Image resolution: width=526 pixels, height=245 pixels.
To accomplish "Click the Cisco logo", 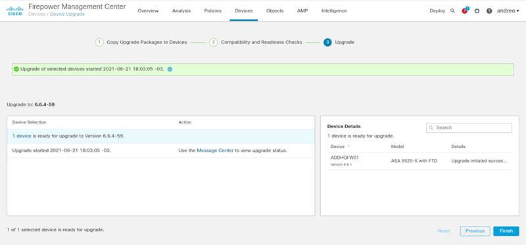I will click(x=14, y=11).
